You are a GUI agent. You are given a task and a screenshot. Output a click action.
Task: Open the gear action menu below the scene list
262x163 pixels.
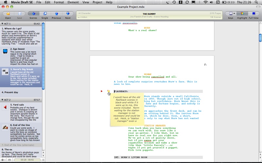(3, 160)
